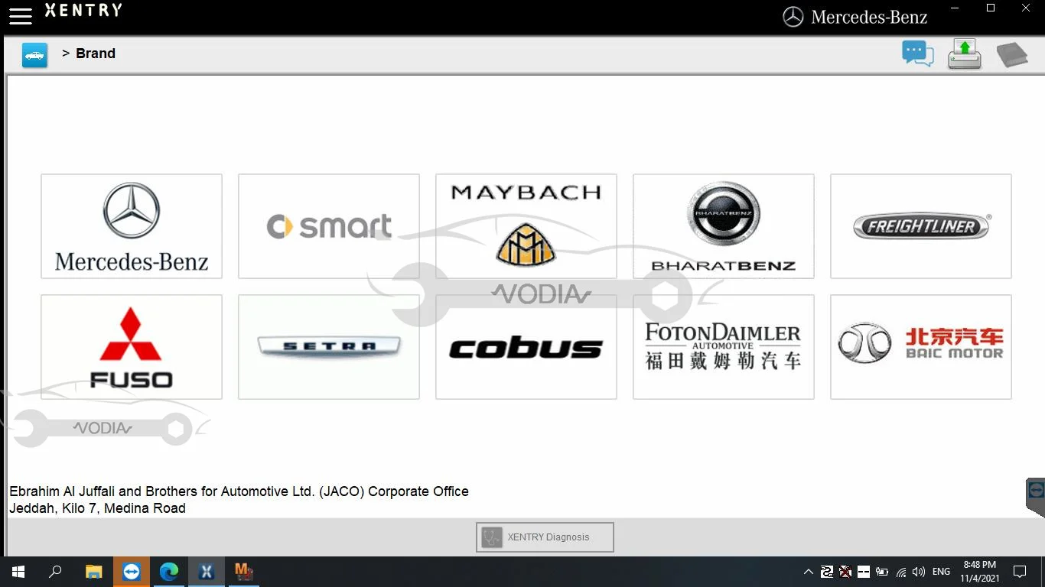Open Microsoft Edge from the taskbar

pyautogui.click(x=169, y=572)
